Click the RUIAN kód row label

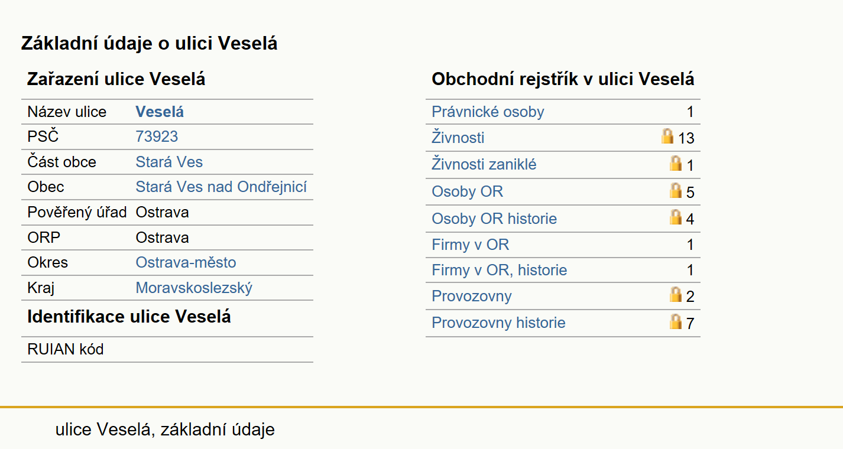click(x=66, y=349)
